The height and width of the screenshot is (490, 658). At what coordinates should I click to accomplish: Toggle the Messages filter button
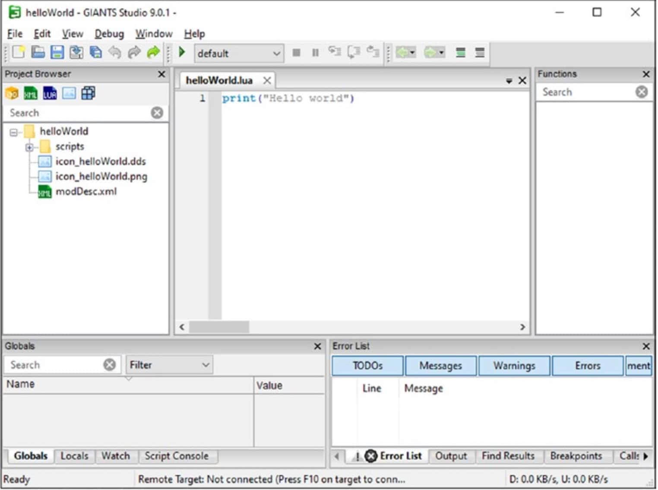442,366
